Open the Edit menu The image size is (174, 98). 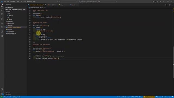pos(8,2)
